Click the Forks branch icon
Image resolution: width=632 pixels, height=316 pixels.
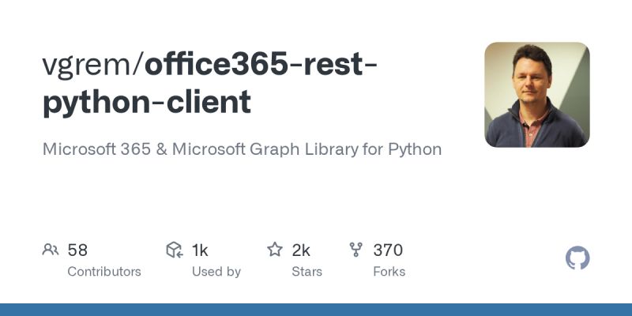[x=356, y=250]
